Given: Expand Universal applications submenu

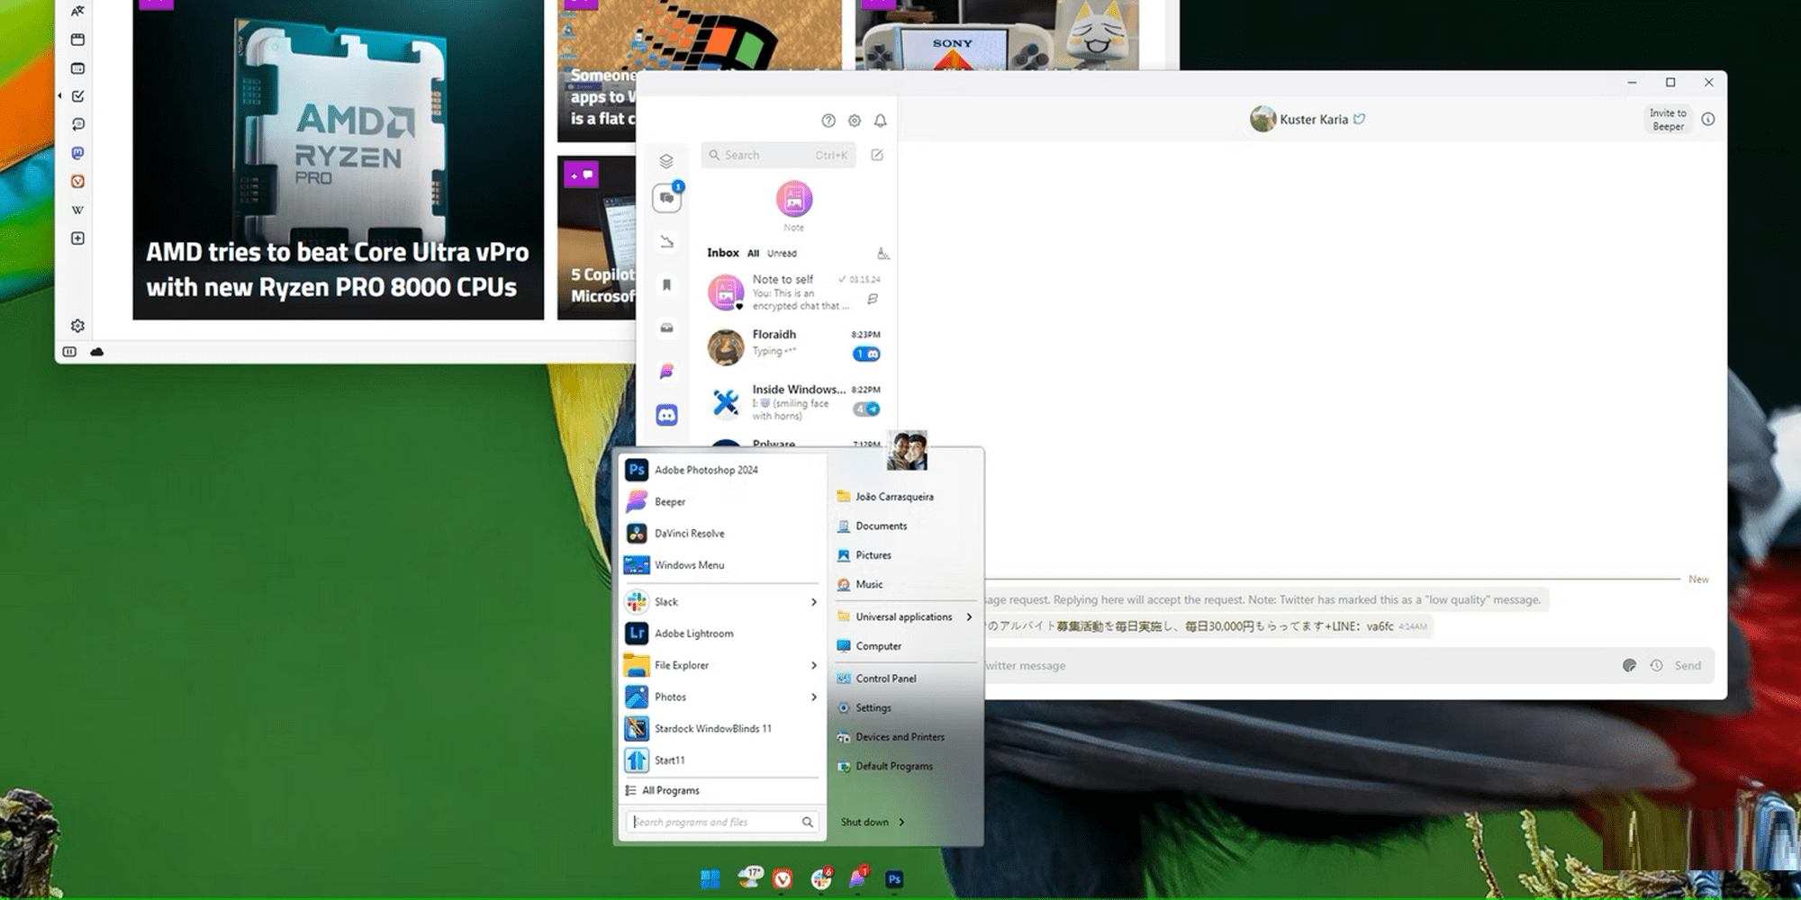Looking at the screenshot, I should click(x=969, y=617).
